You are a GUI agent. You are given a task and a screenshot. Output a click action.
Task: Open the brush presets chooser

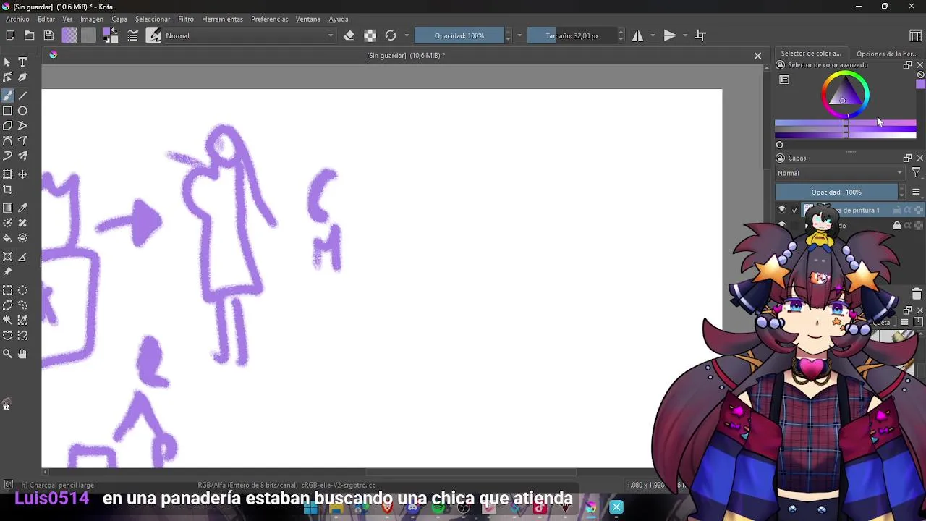point(153,35)
